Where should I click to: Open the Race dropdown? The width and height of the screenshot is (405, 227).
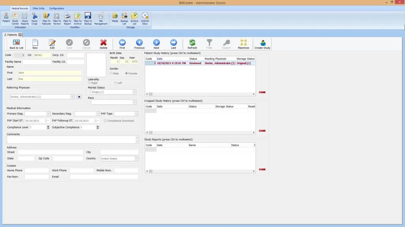tap(134, 102)
